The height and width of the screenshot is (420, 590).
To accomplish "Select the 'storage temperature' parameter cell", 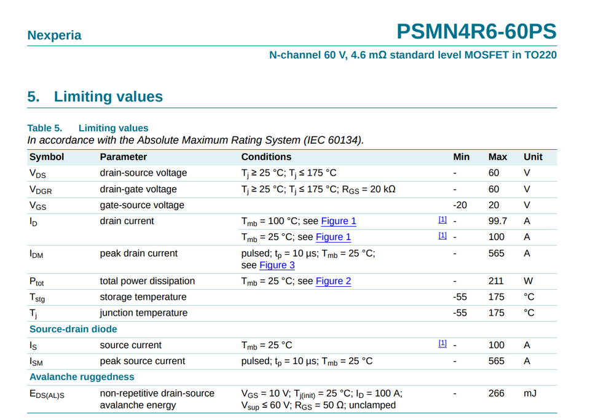I will click(x=143, y=297).
